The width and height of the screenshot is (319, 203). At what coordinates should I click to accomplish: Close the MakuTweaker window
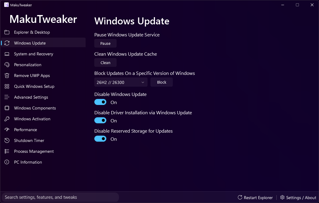[312, 5]
